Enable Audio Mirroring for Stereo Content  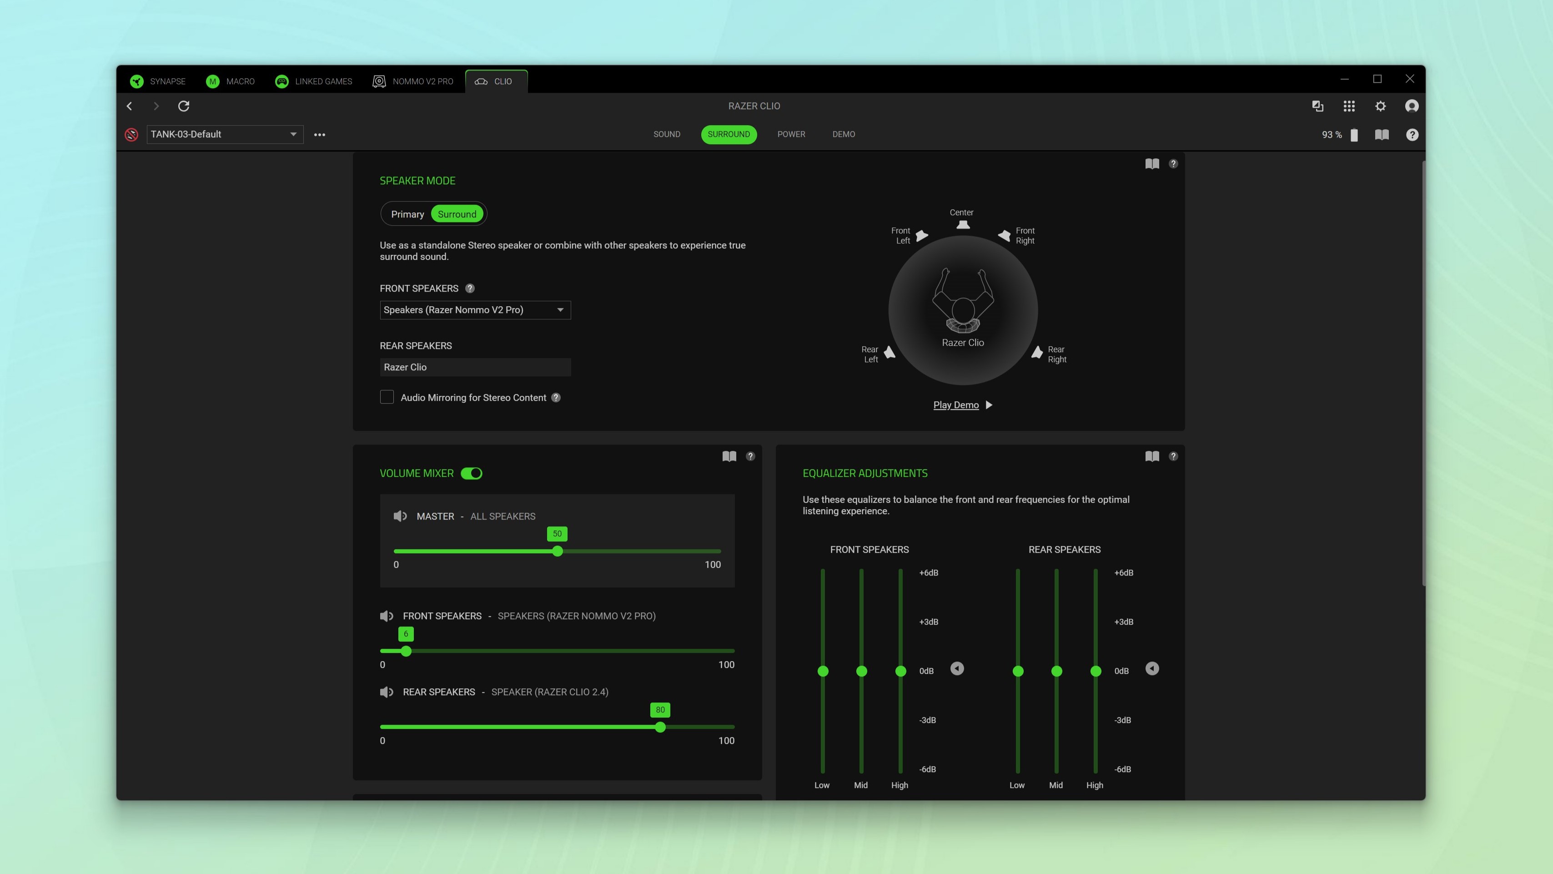tap(387, 397)
